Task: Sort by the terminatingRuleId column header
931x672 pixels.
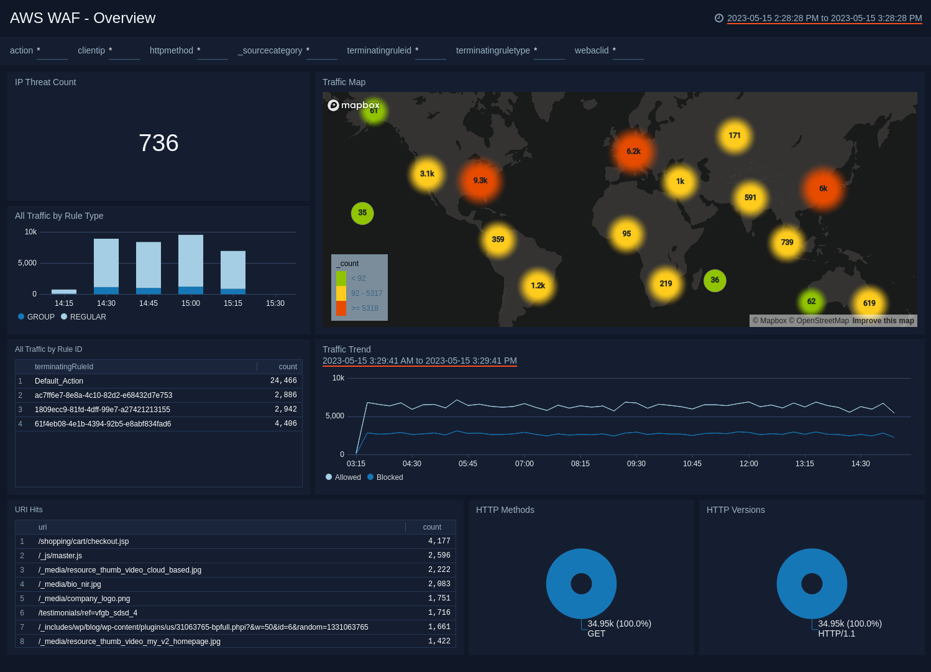Action: (64, 367)
